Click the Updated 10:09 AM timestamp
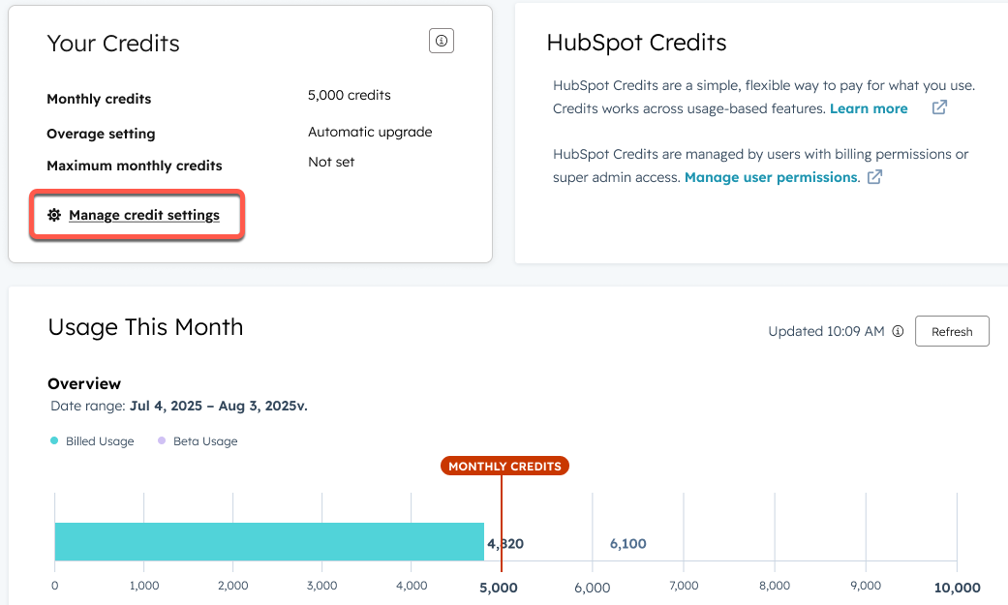The width and height of the screenshot is (1008, 605). 826,331
